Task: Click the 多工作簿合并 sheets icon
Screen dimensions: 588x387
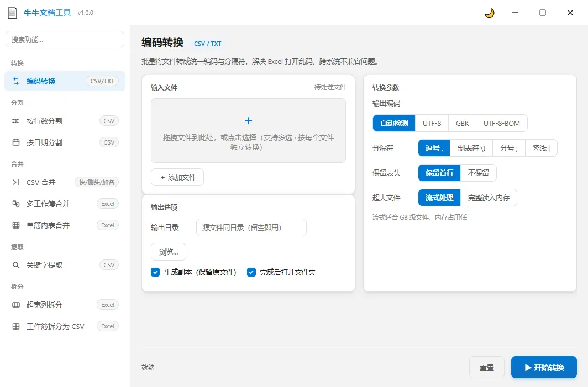Action: click(15, 204)
